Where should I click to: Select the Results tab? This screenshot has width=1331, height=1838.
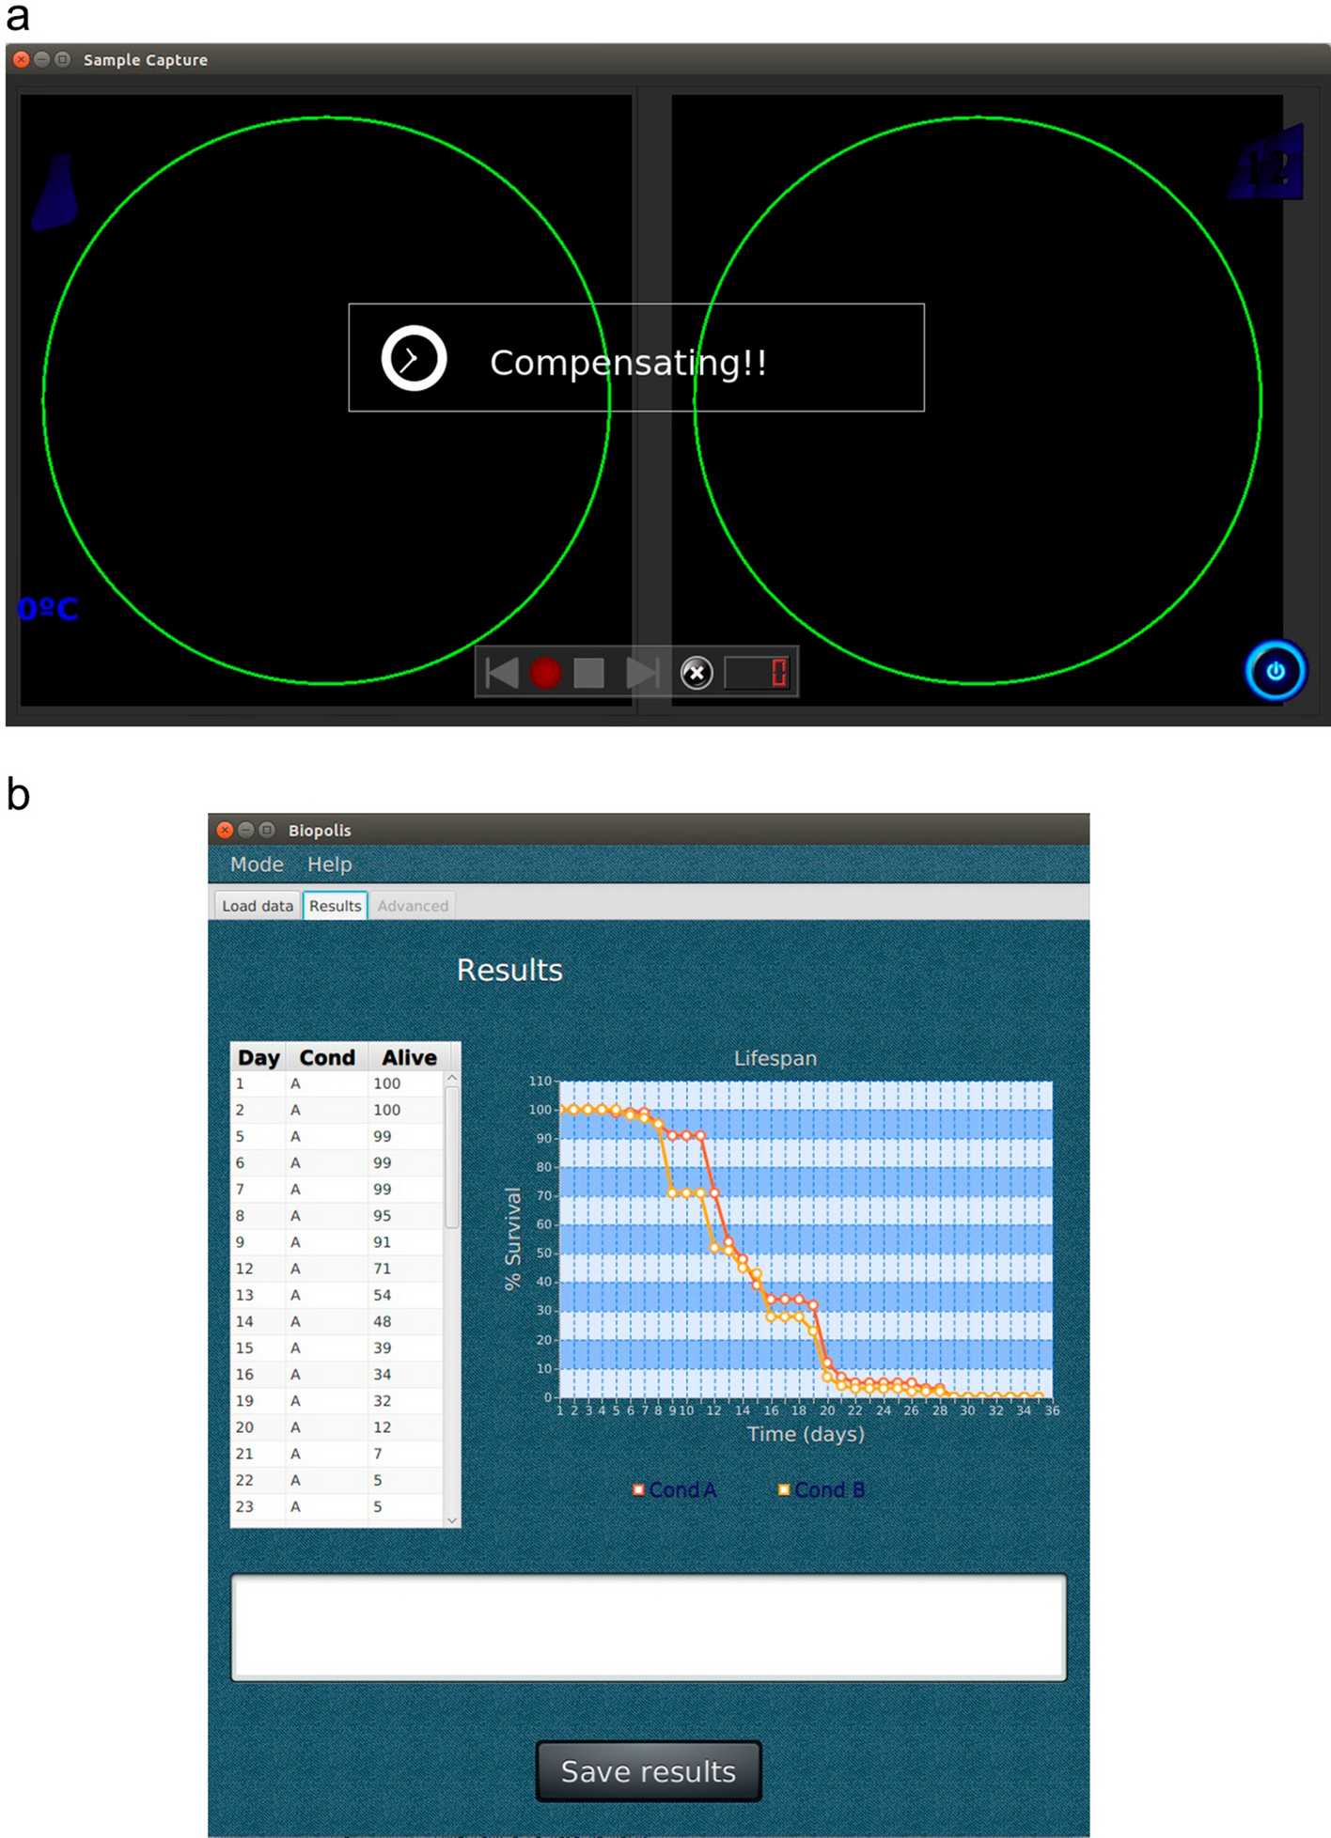click(336, 906)
